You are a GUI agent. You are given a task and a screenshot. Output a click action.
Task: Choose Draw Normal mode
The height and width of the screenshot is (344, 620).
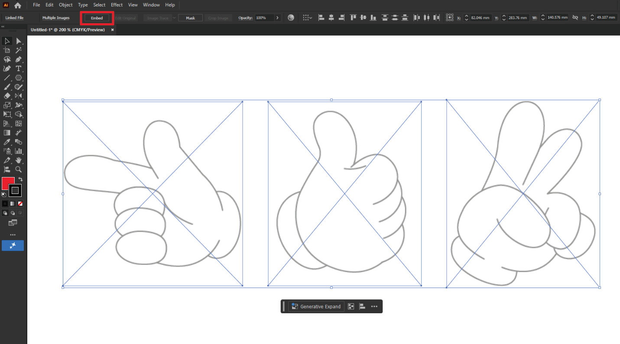pos(5,213)
